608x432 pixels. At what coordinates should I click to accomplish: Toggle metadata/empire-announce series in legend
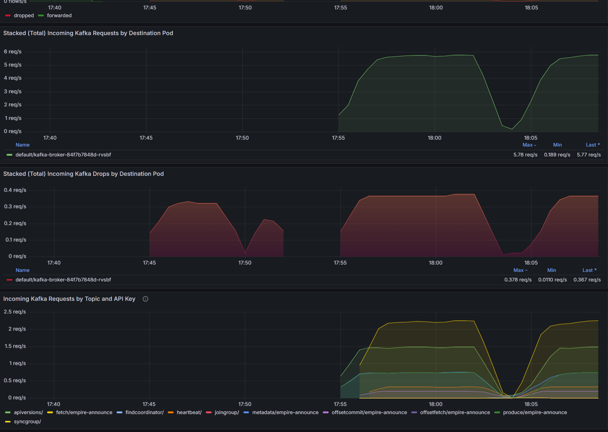pos(285,412)
